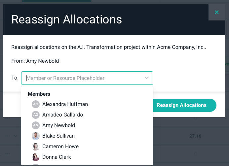Image resolution: width=229 pixels, height=166 pixels.
Task: Open three-dot menu in the bottom-most row
Action: pyautogui.click(x=8, y=154)
